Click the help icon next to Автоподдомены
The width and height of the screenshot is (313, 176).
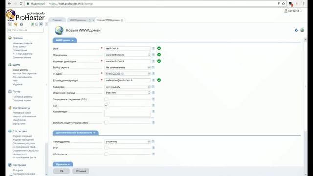(x=153, y=141)
